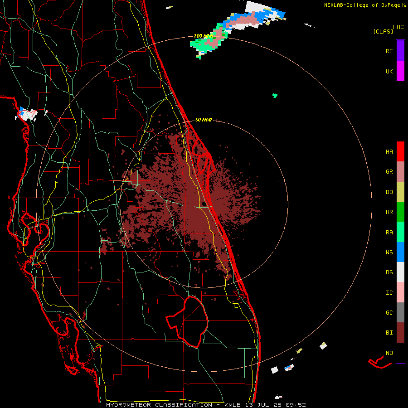Click the 'HR' legend label
This screenshot has height=408, width=408.
[389, 212]
